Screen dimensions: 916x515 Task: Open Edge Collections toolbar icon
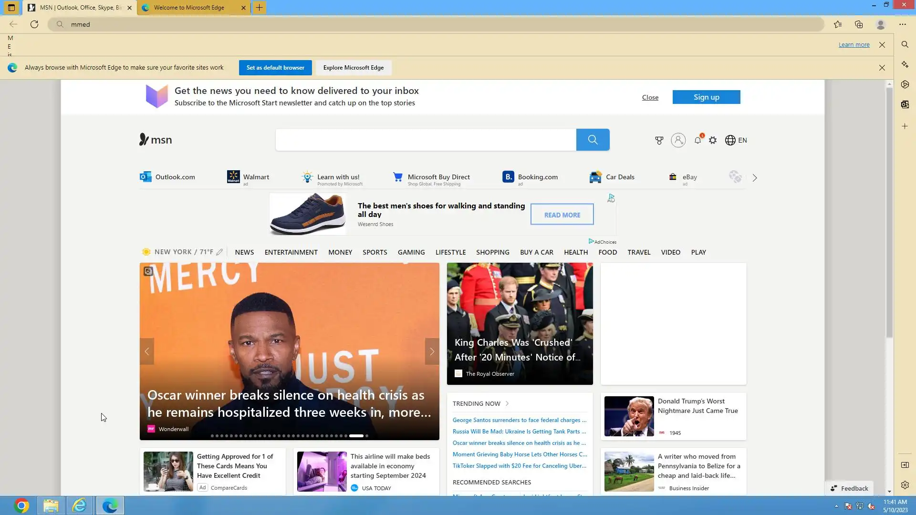(859, 24)
